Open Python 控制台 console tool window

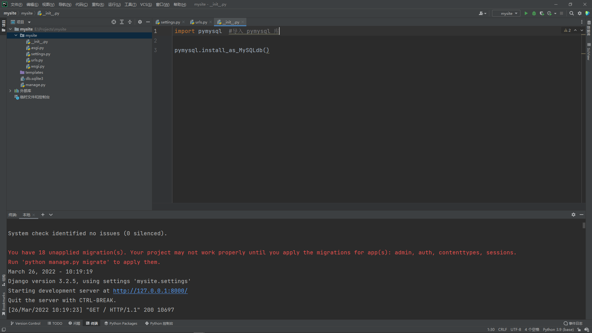click(159, 323)
